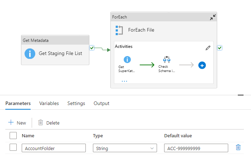The image size is (251, 160).
Task: Expand the ellipsis under Activities
Action: (124, 81)
